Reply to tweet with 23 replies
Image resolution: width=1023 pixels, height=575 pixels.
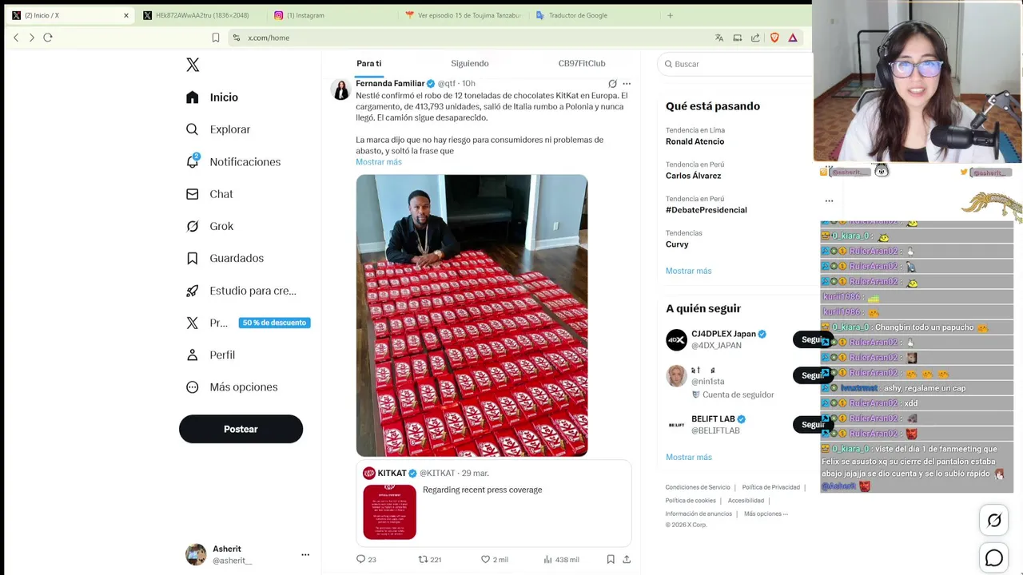tap(366, 560)
